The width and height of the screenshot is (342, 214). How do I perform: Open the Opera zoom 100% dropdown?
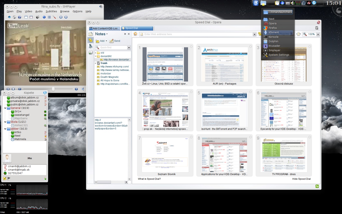[318, 34]
